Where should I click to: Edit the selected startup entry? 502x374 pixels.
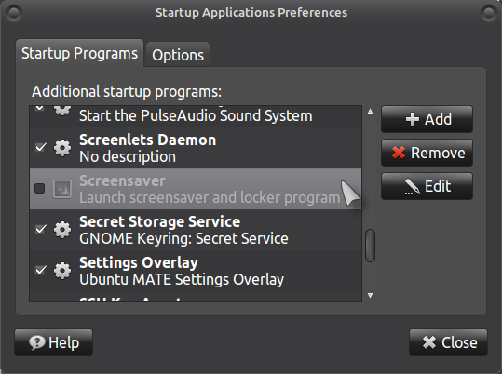click(x=427, y=186)
